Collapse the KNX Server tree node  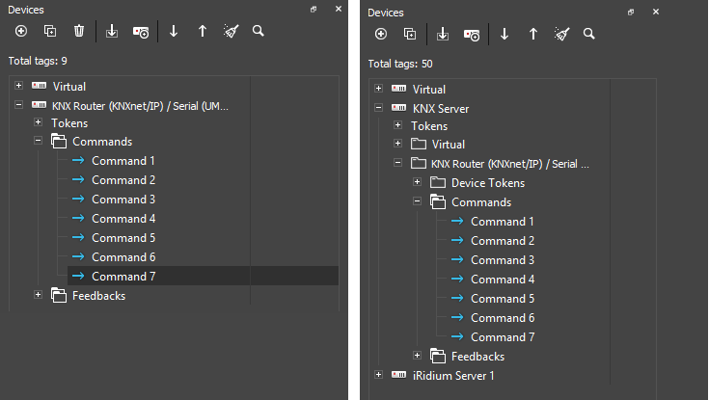tap(379, 108)
